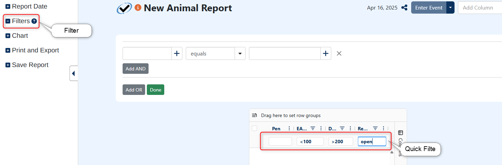Tick the select-all checkbox in the grid header
Image resolution: width=502 pixels, height=165 pixels.
[254, 128]
